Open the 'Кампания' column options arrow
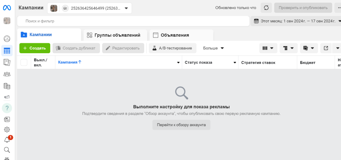This screenshot has height=160, width=341. tap(178, 63)
